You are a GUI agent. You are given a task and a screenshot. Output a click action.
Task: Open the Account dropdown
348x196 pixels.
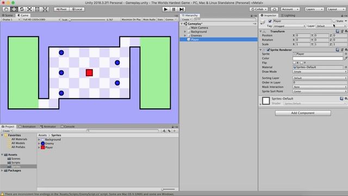pyautogui.click(x=290, y=9)
